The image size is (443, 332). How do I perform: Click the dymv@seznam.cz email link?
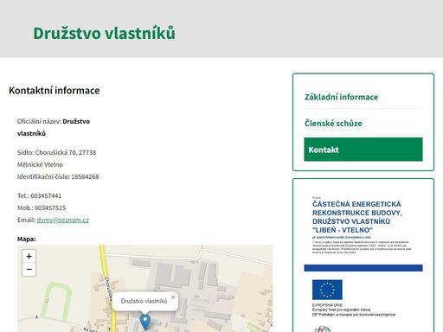tap(62, 220)
